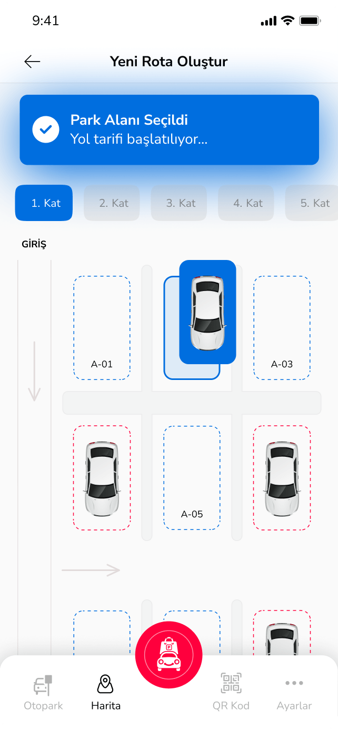Tap the red center car button
The image size is (338, 731).
[169, 655]
